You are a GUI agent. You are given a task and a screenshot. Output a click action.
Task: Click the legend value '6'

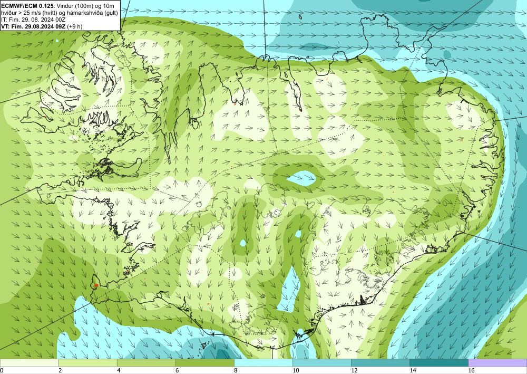(177, 370)
